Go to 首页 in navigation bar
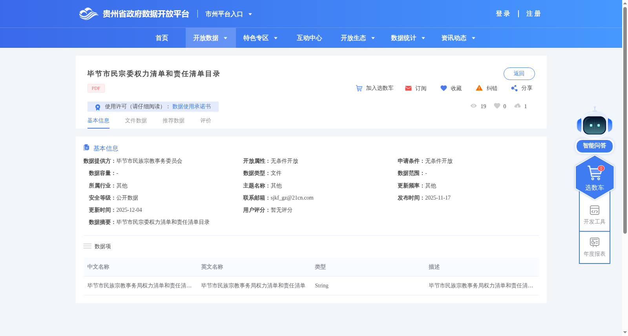 click(x=162, y=38)
